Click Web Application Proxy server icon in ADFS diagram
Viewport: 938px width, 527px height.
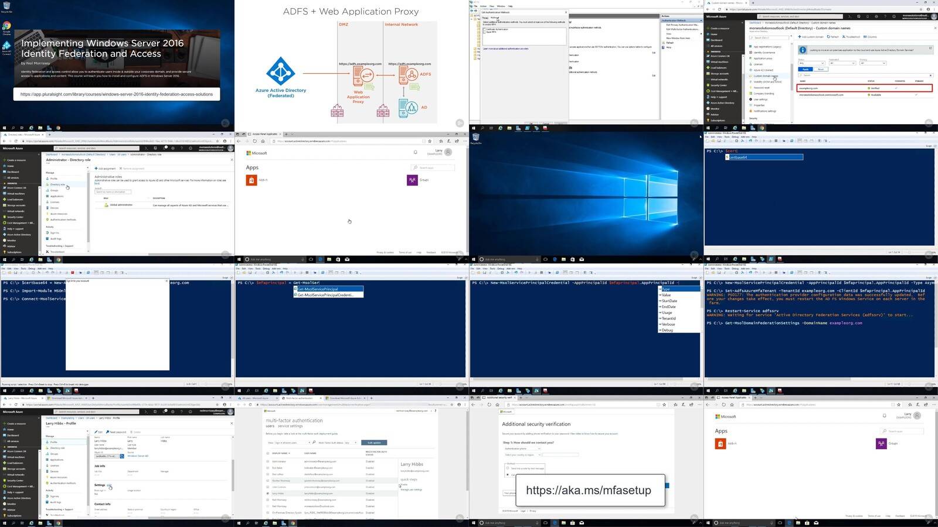tap(363, 76)
